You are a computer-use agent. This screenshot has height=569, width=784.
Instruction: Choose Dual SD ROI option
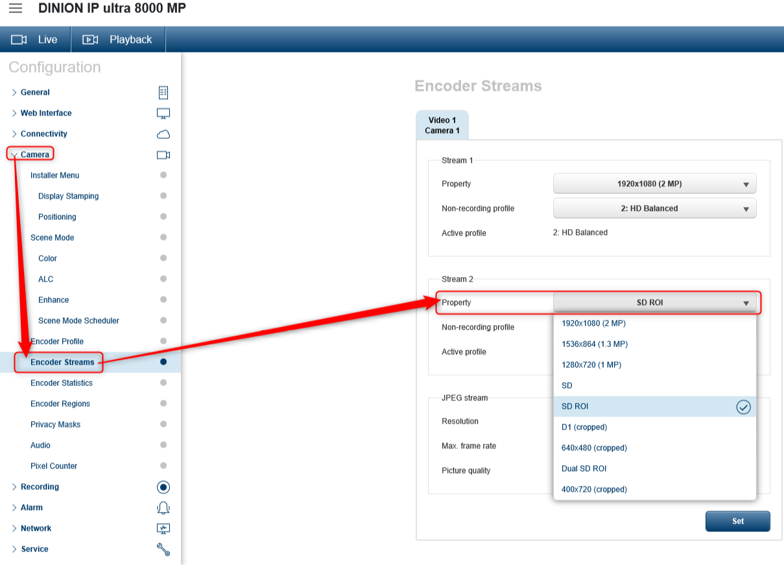pos(654,468)
